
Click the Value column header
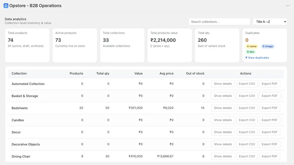(x=139, y=74)
